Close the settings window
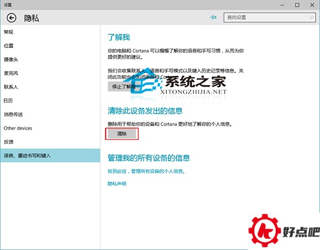Screen dimensions: 320x250 point(312,5)
